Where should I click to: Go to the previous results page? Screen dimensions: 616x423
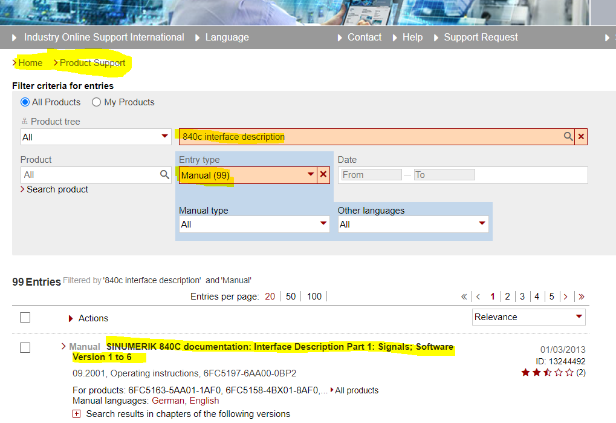478,297
